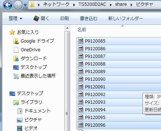The image size is (161, 131).
Task: Go back with the blue Back arrow
Action: pos(8,5)
